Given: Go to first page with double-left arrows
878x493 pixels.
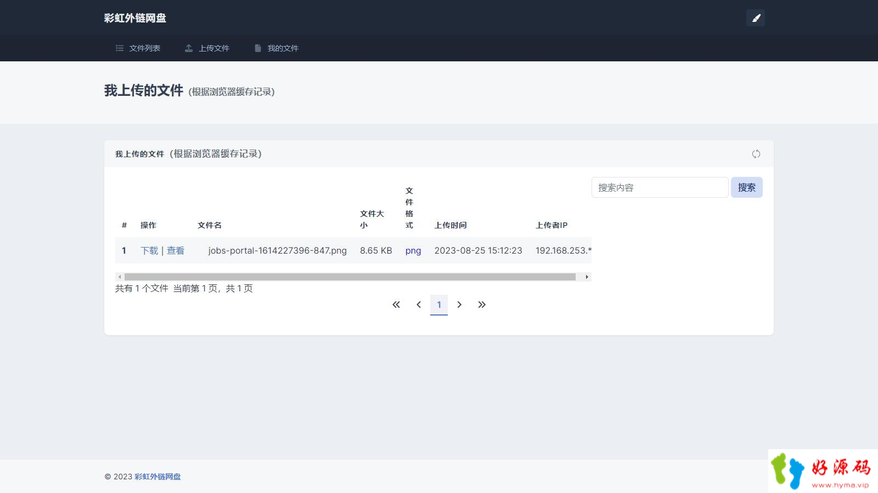Looking at the screenshot, I should (396, 305).
